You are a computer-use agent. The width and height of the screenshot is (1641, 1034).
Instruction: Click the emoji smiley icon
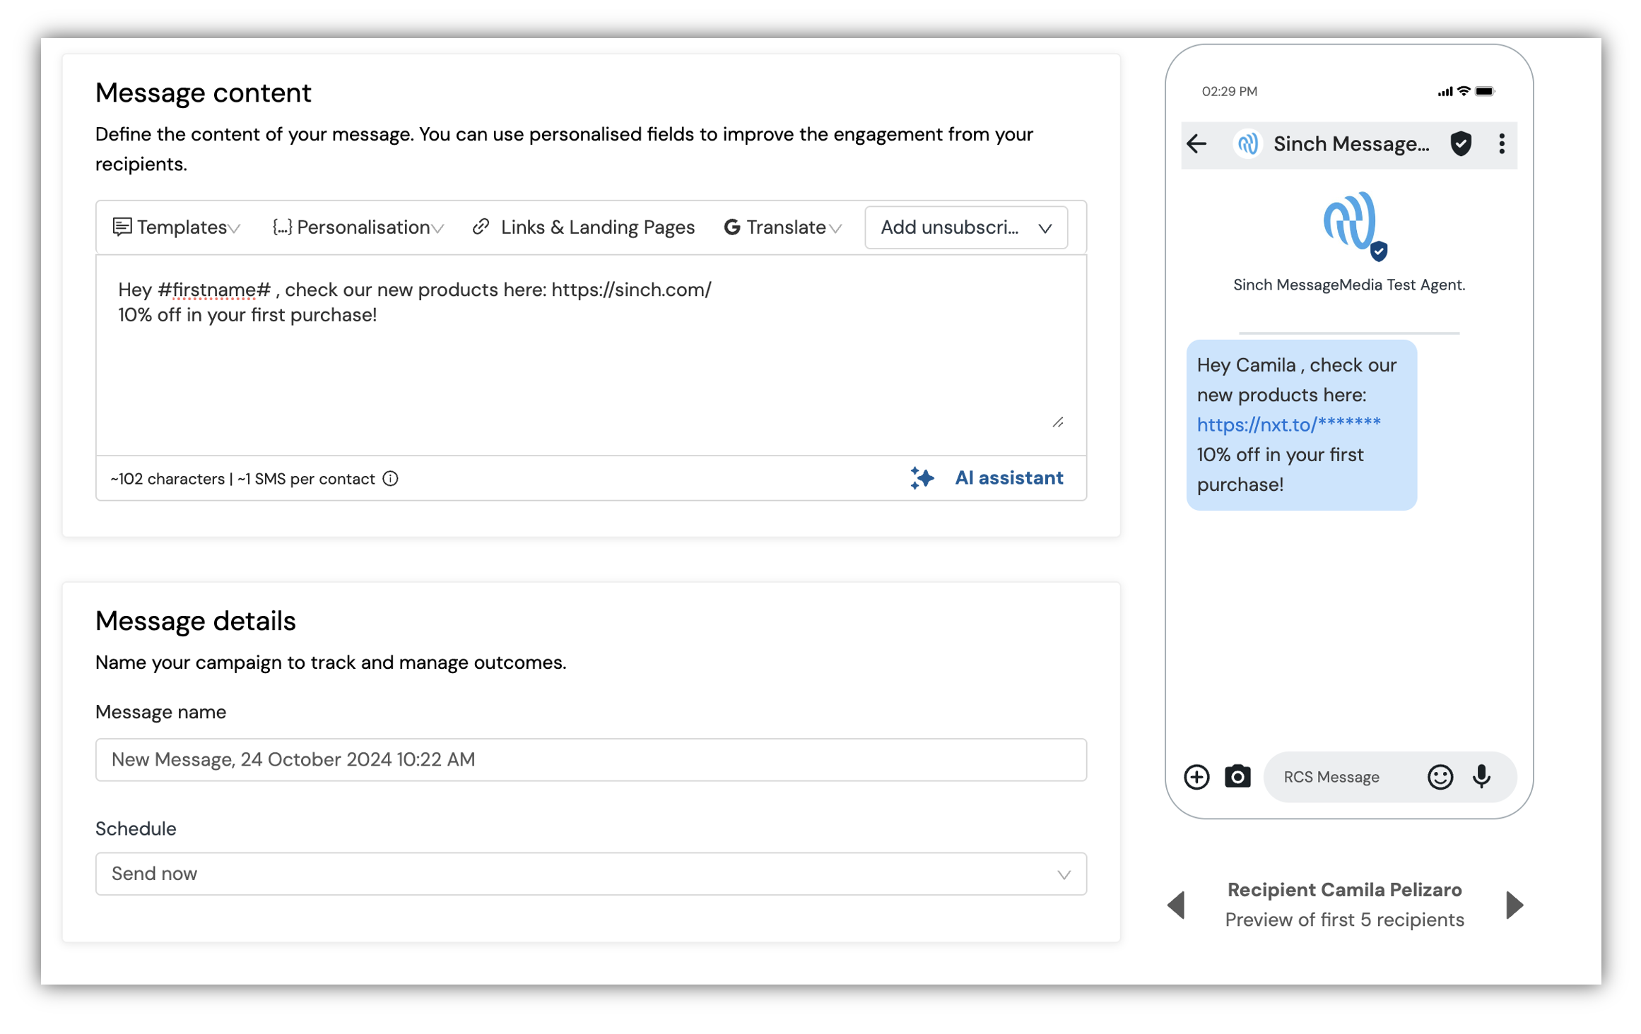pos(1440,777)
